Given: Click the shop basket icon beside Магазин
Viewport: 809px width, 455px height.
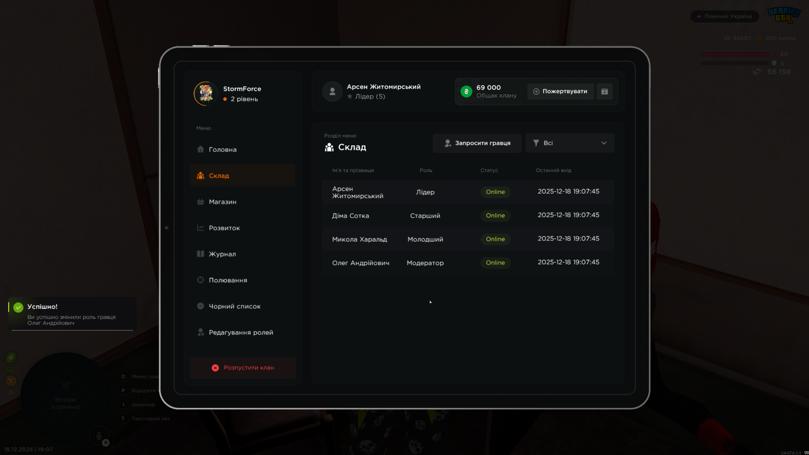Looking at the screenshot, I should pyautogui.click(x=200, y=202).
